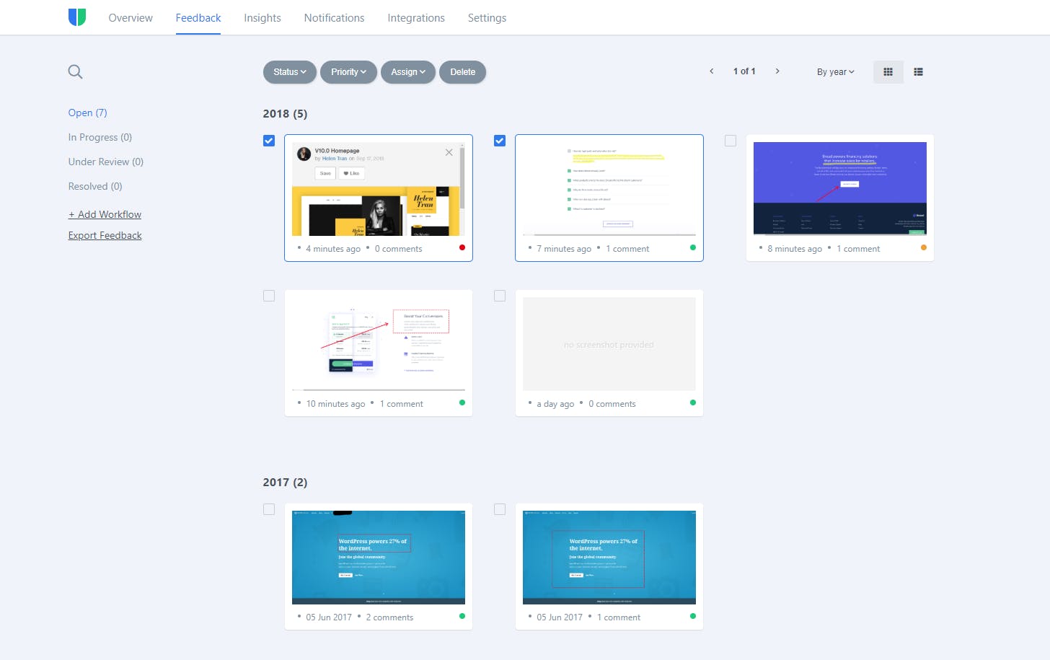Open the Assign dropdown
Image resolution: width=1050 pixels, height=660 pixels.
pos(408,72)
